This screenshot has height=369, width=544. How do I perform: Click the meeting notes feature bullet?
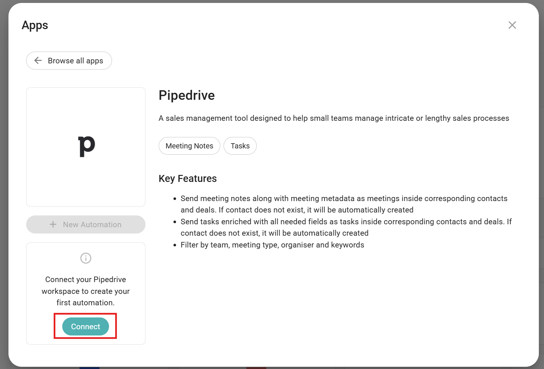pyautogui.click(x=344, y=204)
